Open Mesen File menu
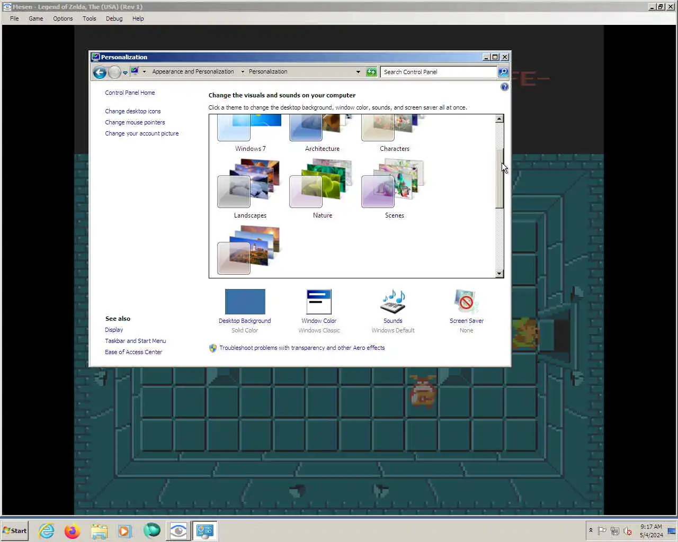Screen dimensions: 678x542 [14, 19]
